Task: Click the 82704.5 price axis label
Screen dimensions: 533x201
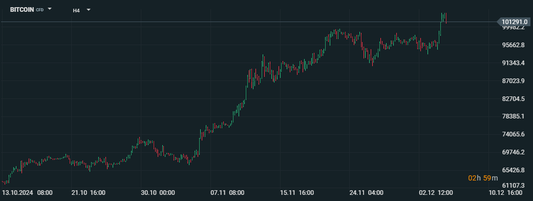Action: tap(513, 99)
